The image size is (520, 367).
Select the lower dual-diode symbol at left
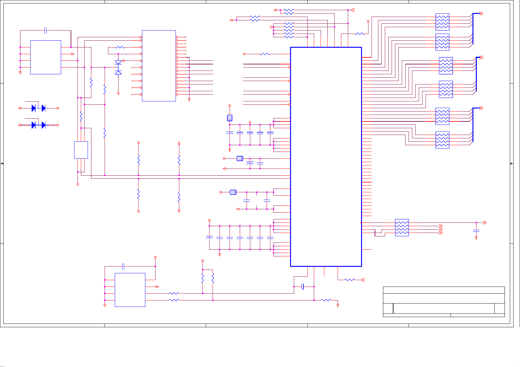coord(39,125)
